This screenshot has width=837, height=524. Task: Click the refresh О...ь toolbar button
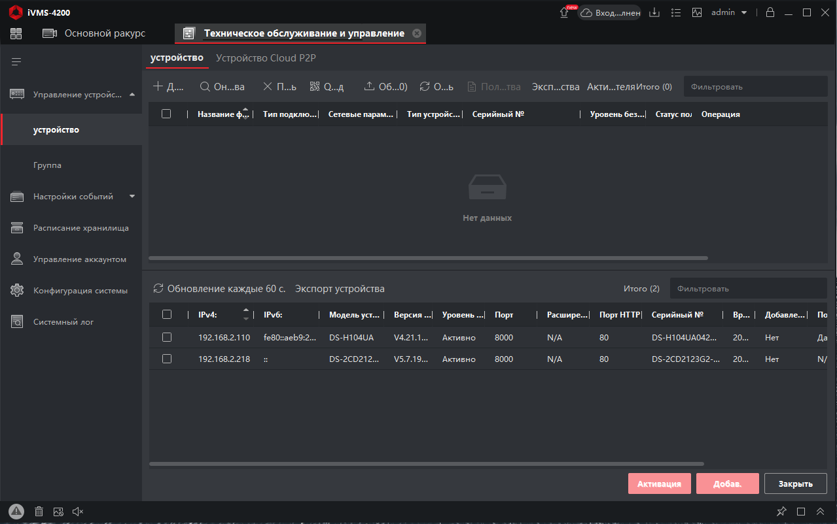pos(436,87)
